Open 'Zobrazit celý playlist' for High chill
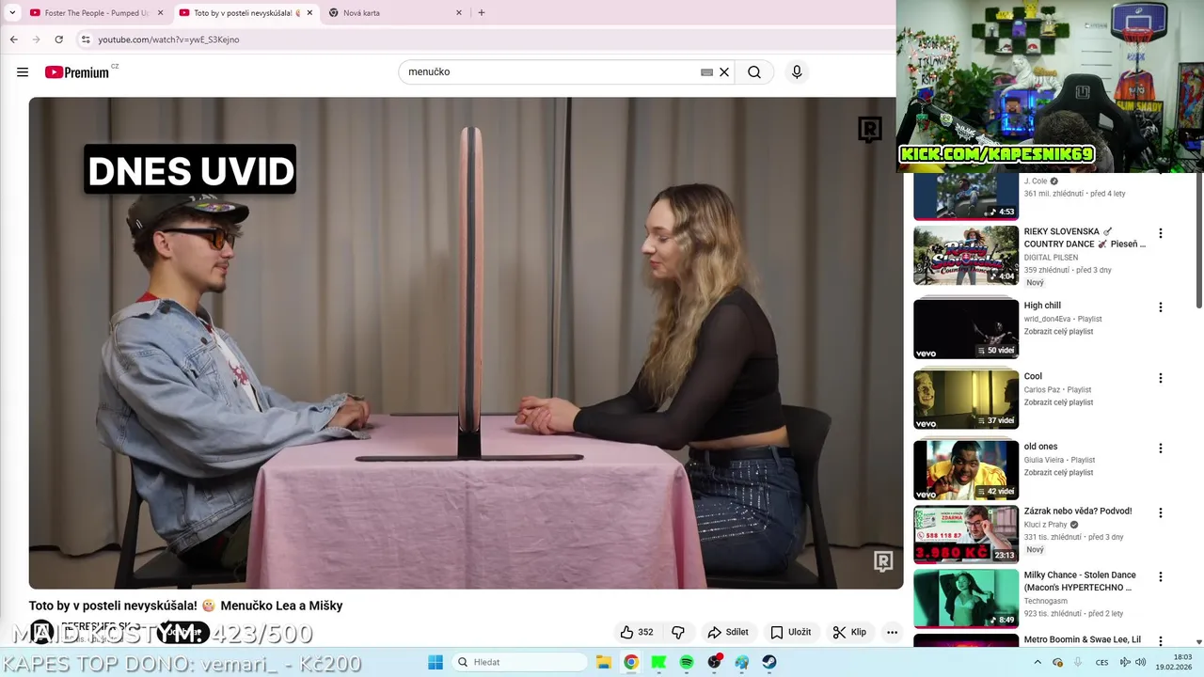Screen dimensions: 1204x677 tap(1058, 332)
